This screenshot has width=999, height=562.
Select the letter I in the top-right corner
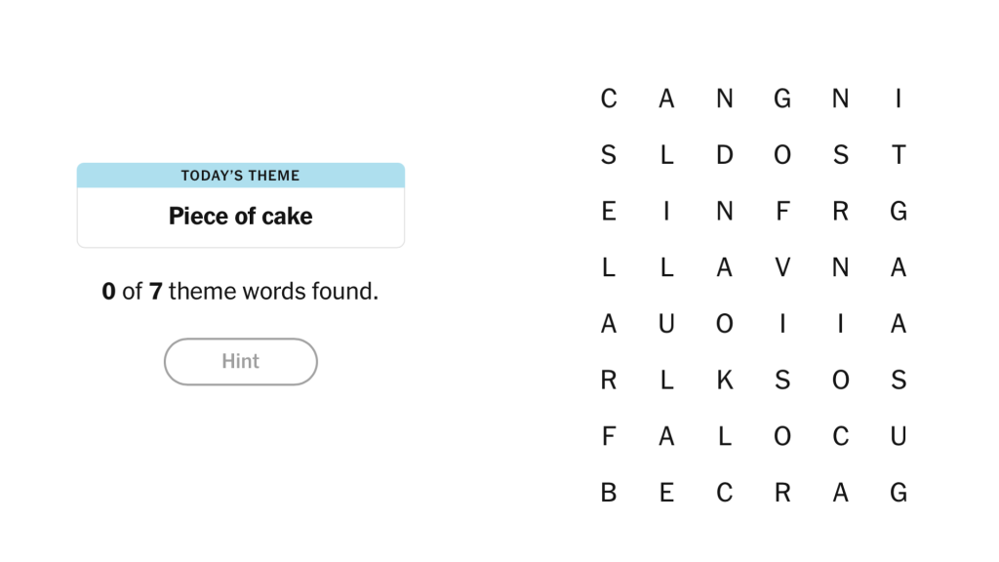898,99
